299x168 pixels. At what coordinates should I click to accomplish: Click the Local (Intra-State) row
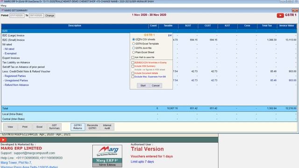coord(149,114)
